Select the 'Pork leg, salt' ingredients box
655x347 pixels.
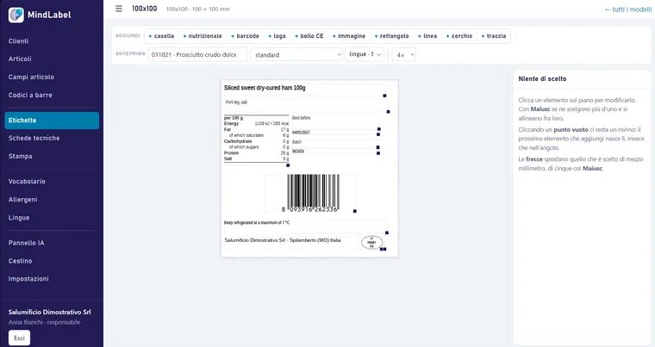click(x=307, y=105)
